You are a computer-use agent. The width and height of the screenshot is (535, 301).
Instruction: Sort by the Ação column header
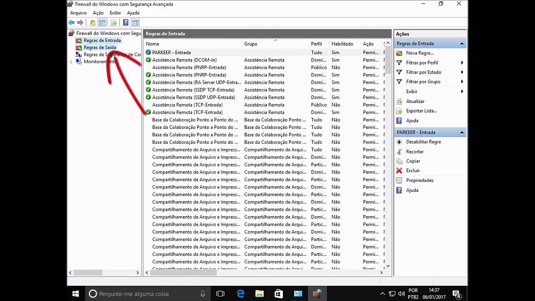coord(372,44)
